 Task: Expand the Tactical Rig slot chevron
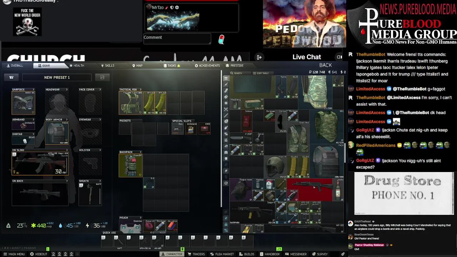(x=140, y=90)
